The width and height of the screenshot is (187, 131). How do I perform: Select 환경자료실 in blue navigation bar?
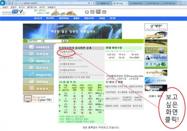click(x=64, y=18)
